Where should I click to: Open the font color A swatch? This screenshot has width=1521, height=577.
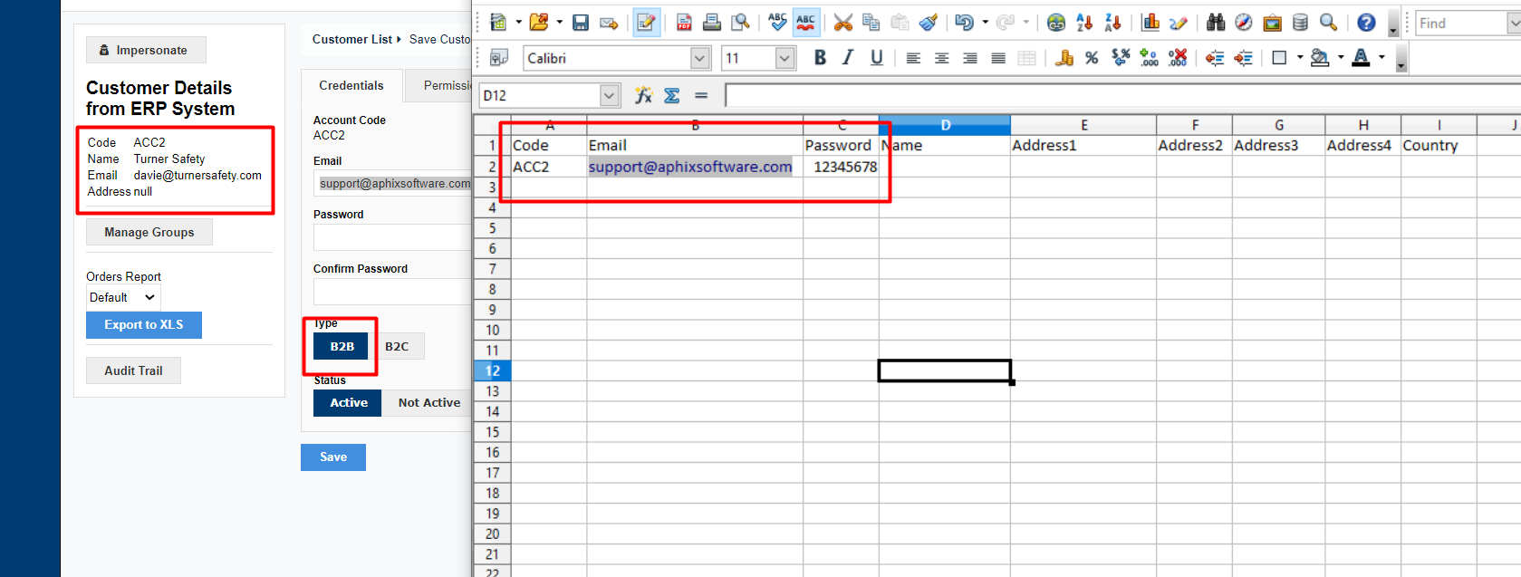[1361, 58]
